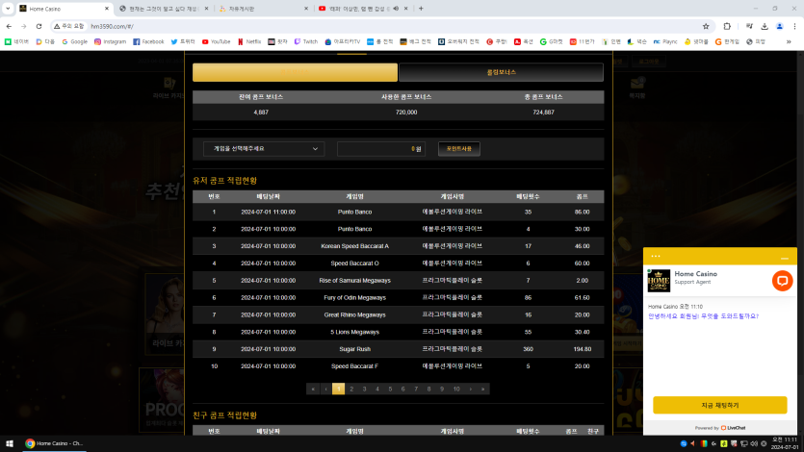Show more bookmarks with the overflow chevron
Screen dimensions: 804x452
click(x=789, y=41)
